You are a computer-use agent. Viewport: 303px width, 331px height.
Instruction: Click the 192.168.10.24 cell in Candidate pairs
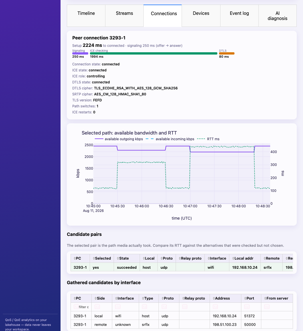[x=245, y=267]
